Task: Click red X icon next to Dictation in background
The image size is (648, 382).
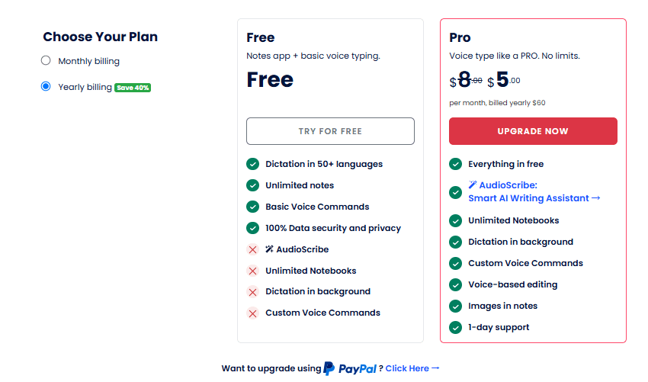Action: coord(252,292)
